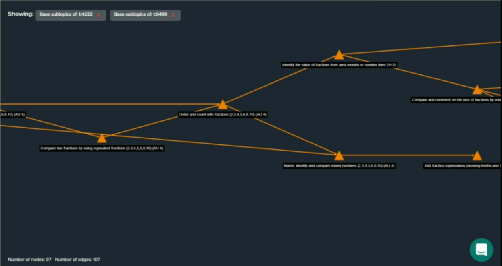Select the 'Identify the value of fractions' triangle node
Image resolution: width=502 pixels, height=266 pixels.
(x=339, y=55)
